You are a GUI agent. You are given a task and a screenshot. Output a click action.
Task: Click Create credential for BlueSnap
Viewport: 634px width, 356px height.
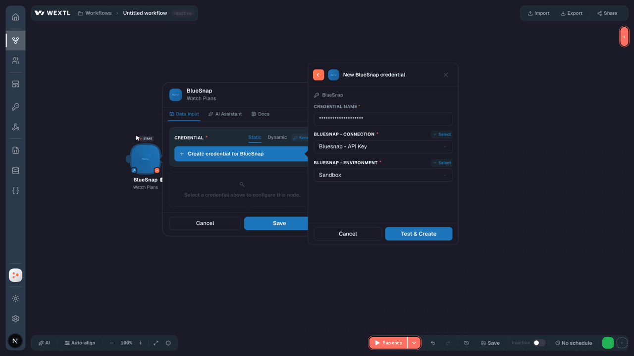241,154
